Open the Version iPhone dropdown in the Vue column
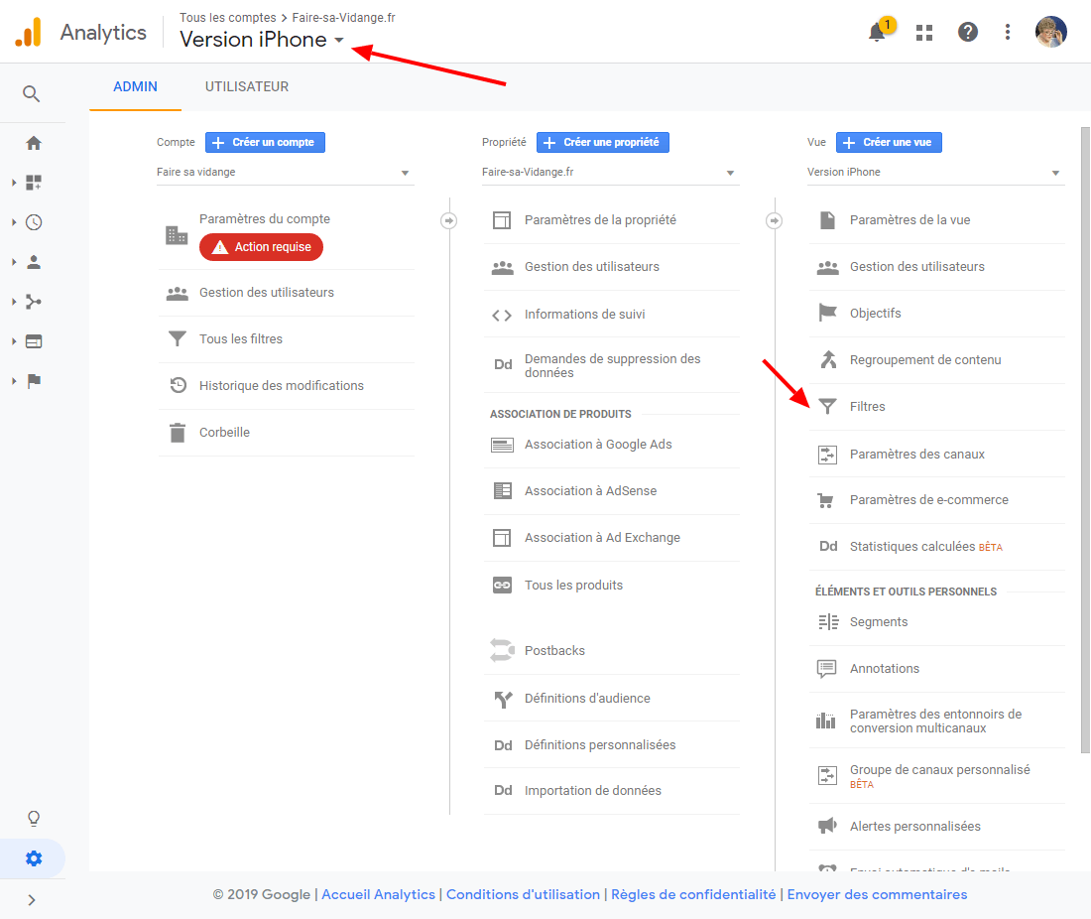The image size is (1091, 919). point(935,172)
